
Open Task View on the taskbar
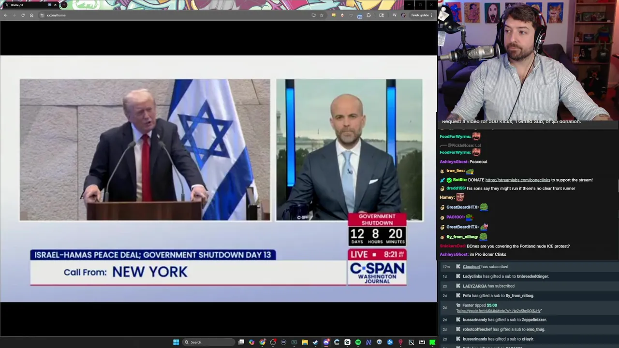[x=241, y=342]
